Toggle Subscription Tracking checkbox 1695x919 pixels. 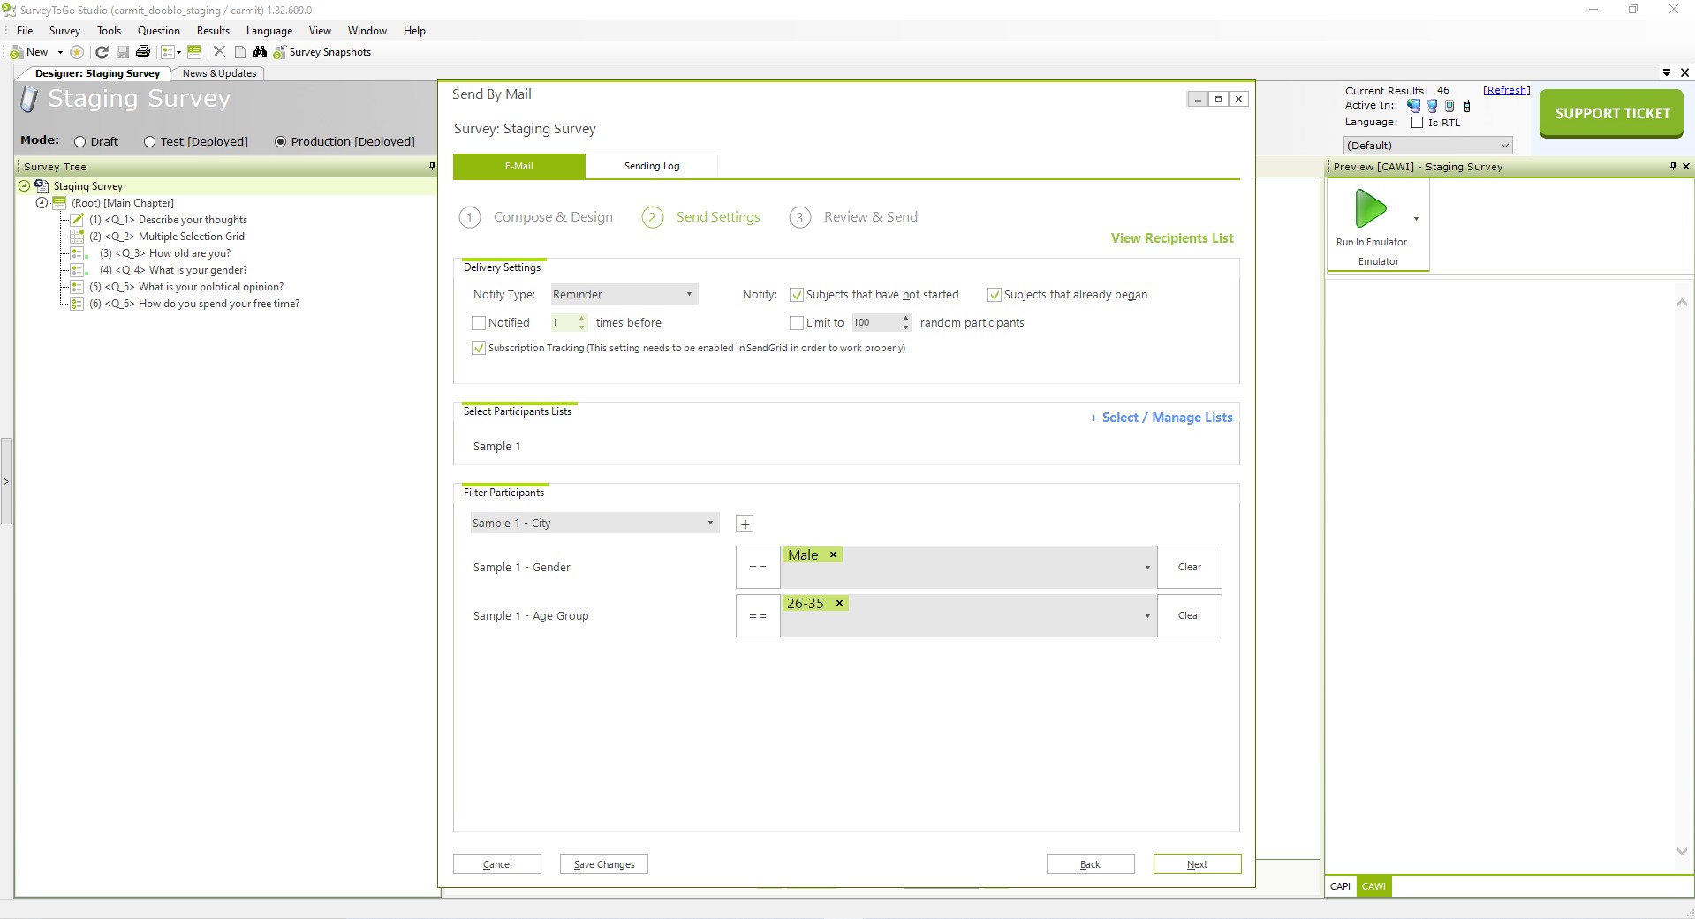[x=479, y=349]
